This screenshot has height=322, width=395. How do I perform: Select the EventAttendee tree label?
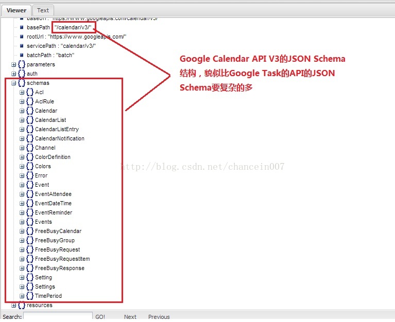pos(53,194)
